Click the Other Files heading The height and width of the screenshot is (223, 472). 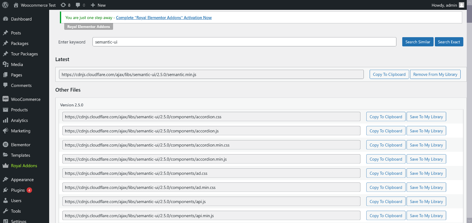pos(68,90)
